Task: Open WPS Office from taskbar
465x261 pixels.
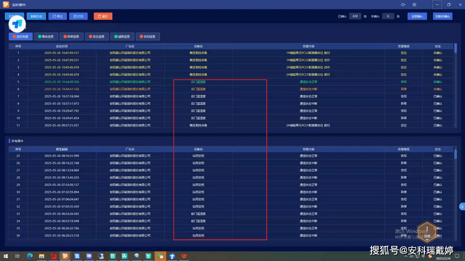Action: [184, 256]
